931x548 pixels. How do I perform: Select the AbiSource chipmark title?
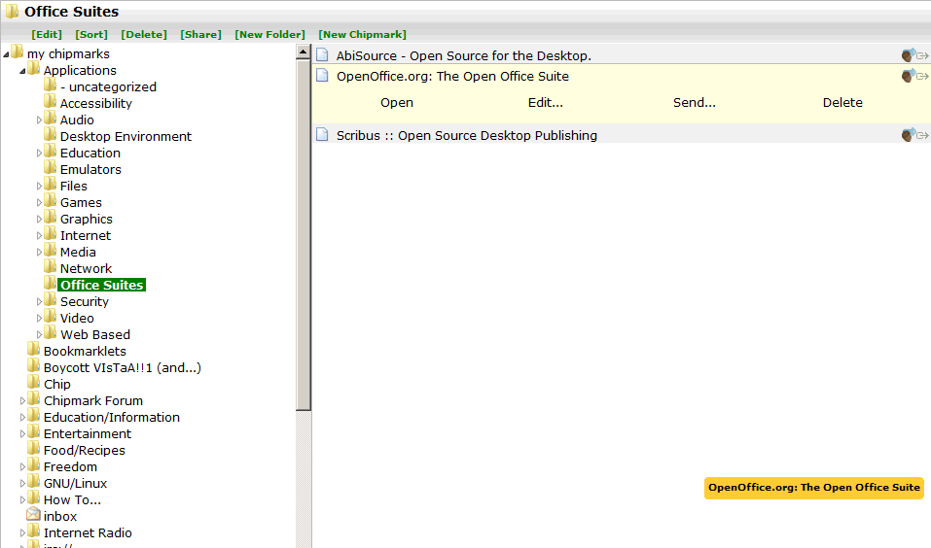click(x=464, y=55)
